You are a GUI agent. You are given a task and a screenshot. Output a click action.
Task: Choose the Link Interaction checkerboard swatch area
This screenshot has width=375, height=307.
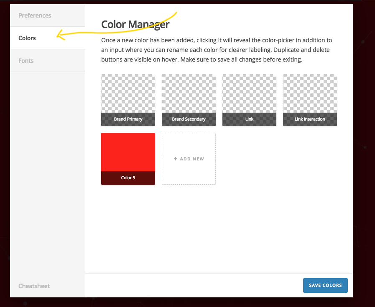310,93
